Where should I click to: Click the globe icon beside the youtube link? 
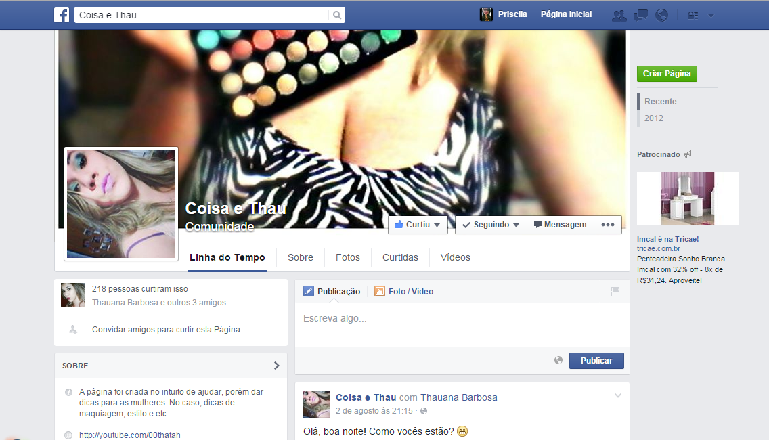(68, 435)
